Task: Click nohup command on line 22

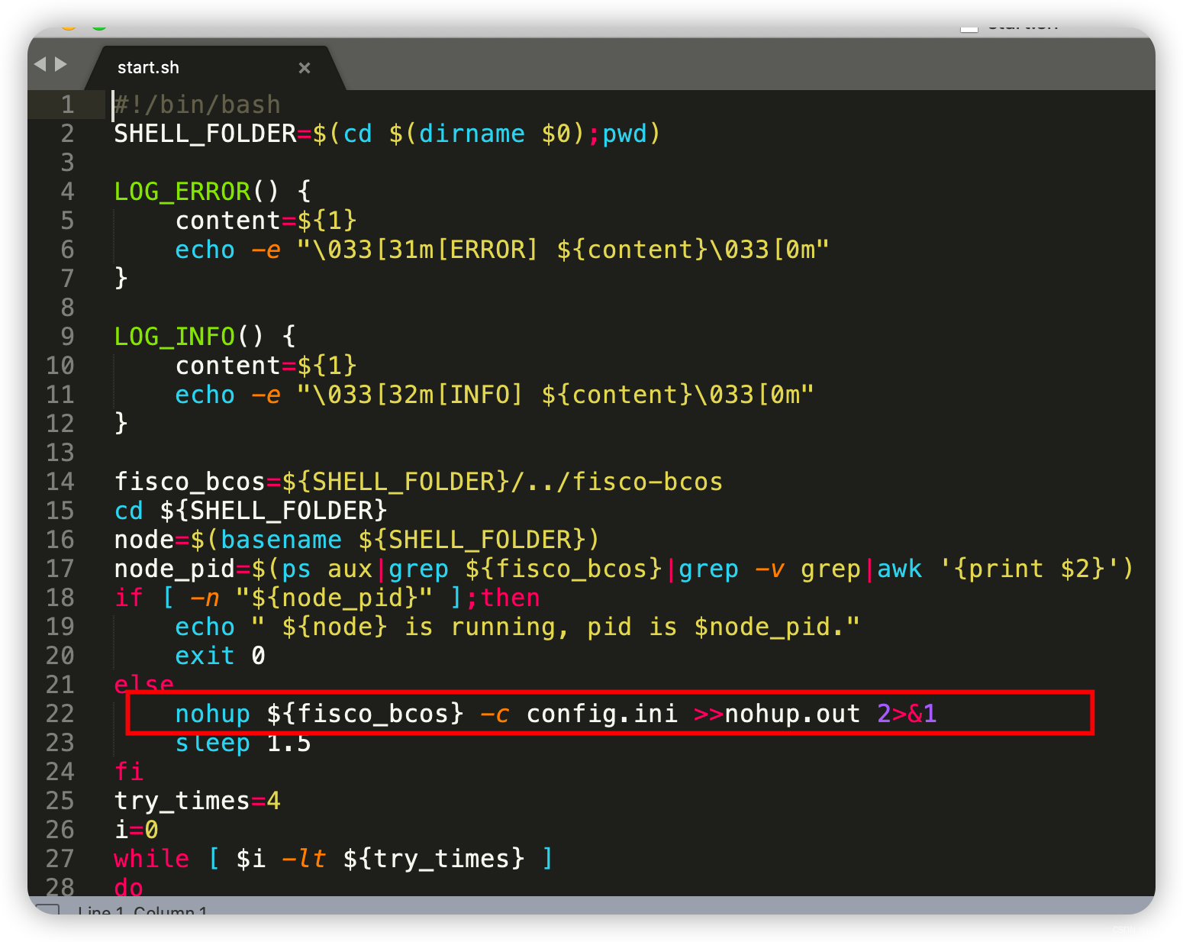Action: [x=213, y=714]
